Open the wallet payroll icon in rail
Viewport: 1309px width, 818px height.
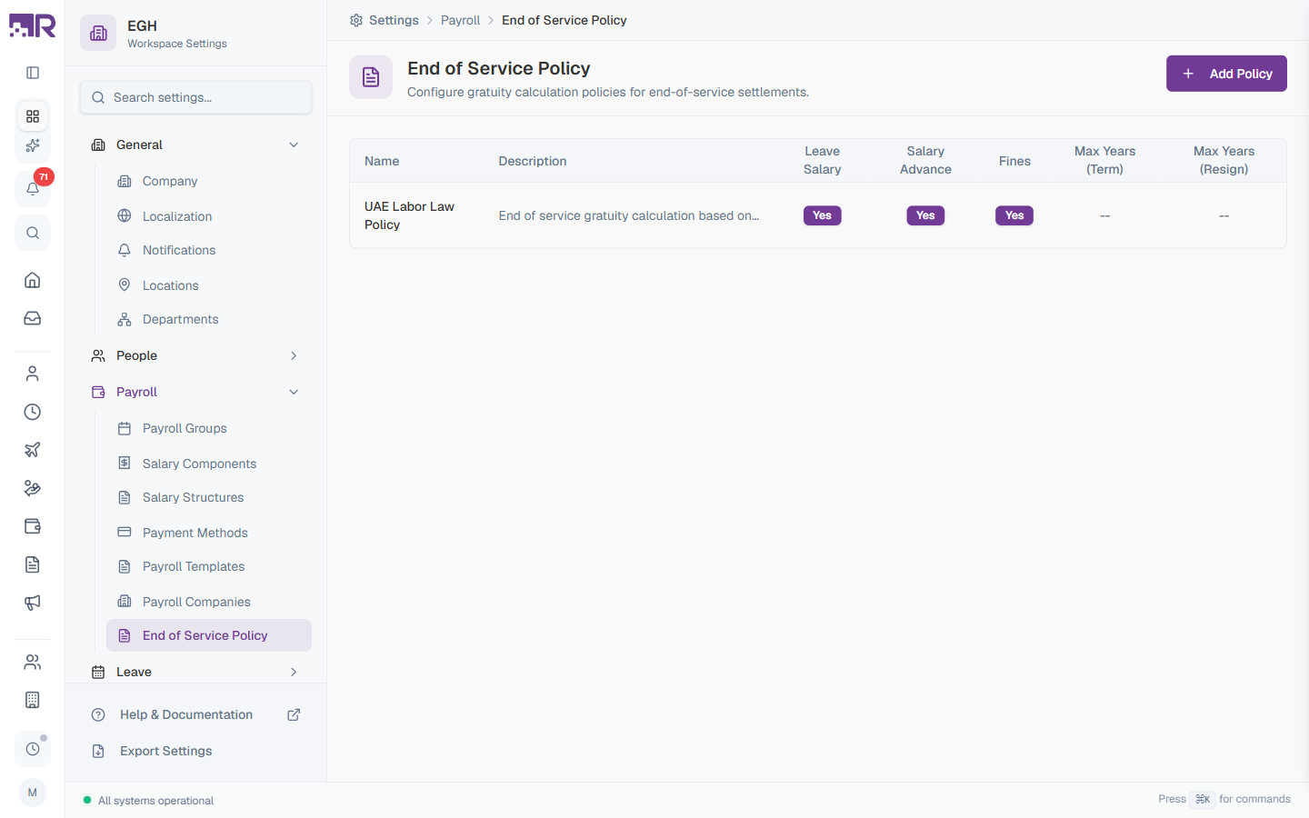click(33, 526)
